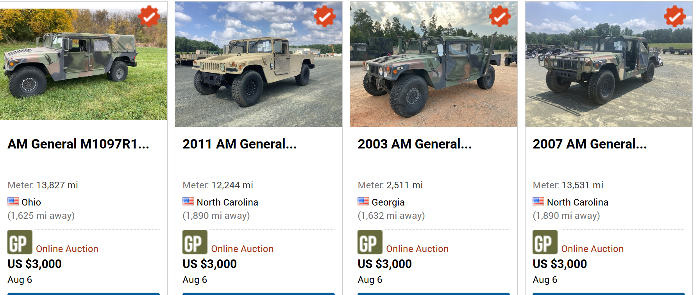Open the 2003 AM General listing title
Image resolution: width=699 pixels, height=295 pixels.
[415, 144]
